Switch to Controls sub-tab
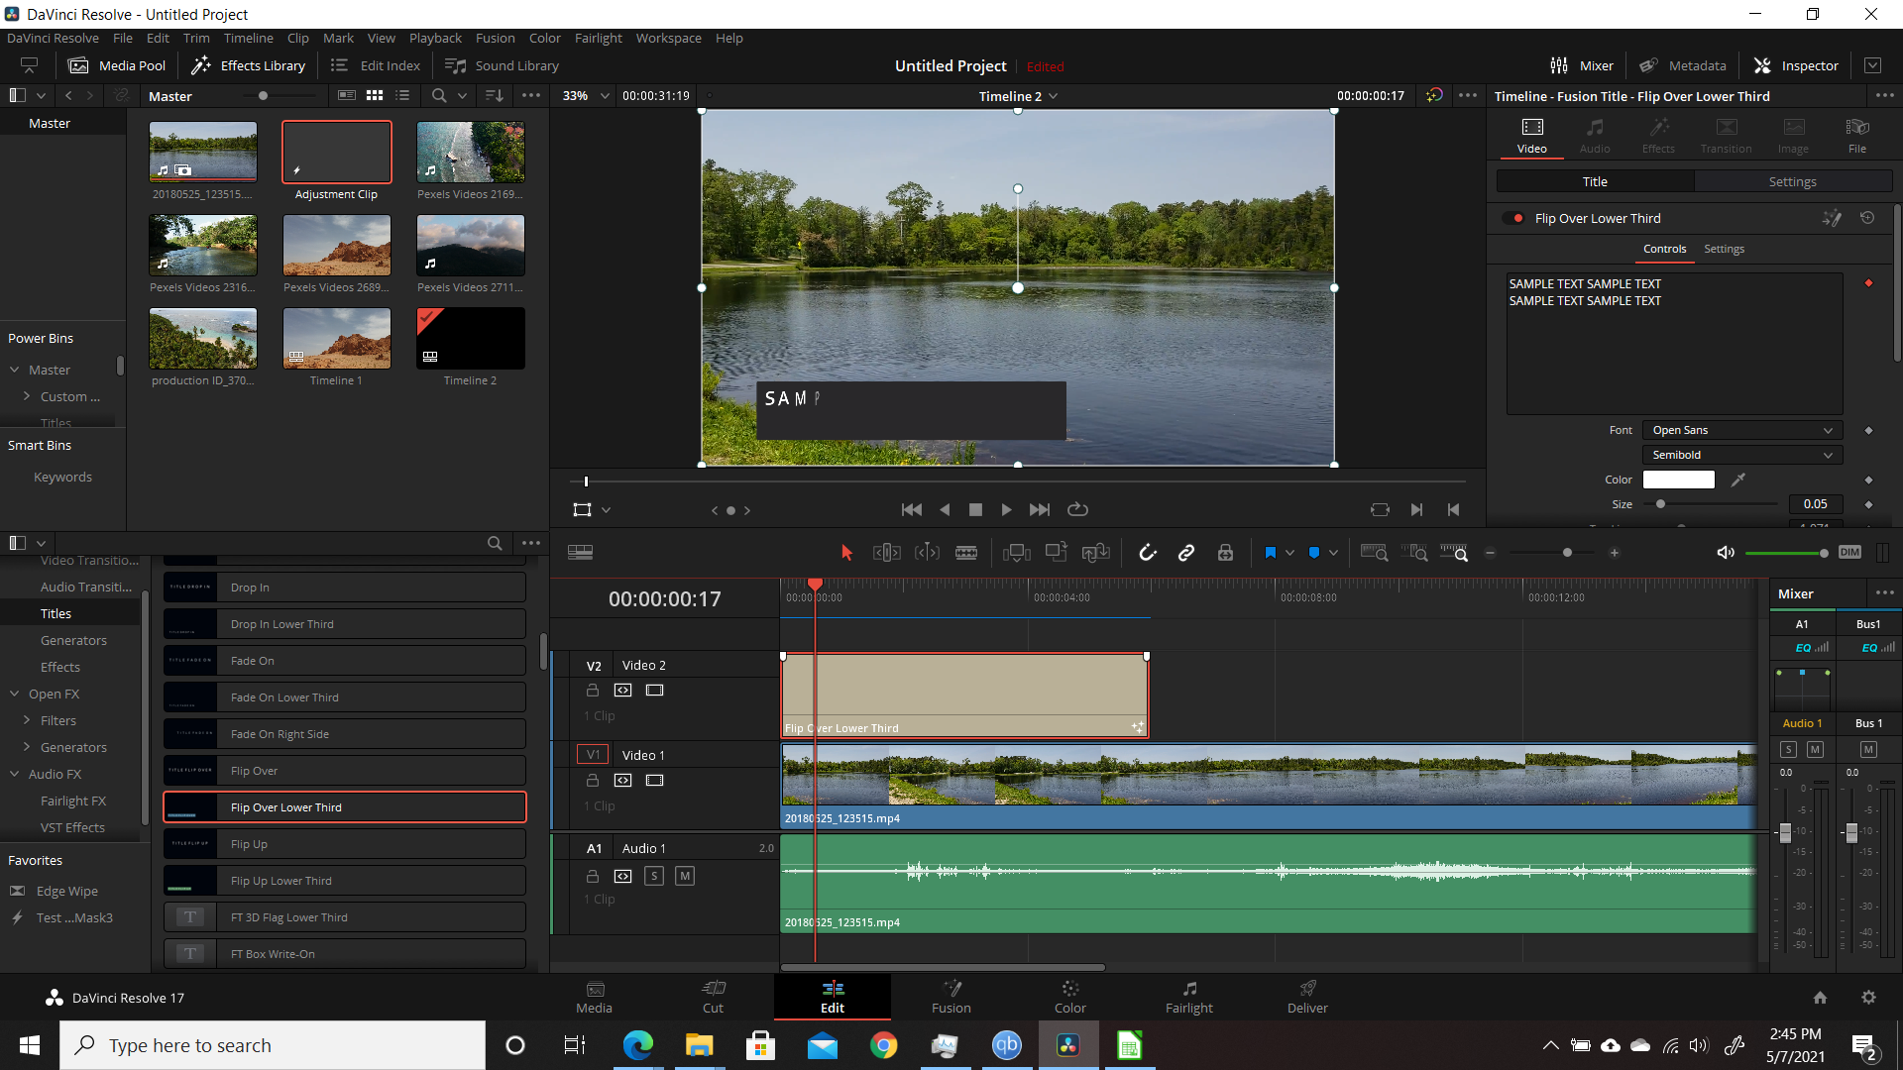The height and width of the screenshot is (1070, 1903). pos(1664,250)
